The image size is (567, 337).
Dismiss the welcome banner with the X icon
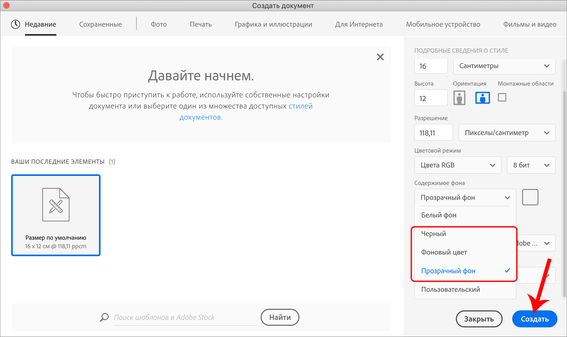tap(380, 57)
